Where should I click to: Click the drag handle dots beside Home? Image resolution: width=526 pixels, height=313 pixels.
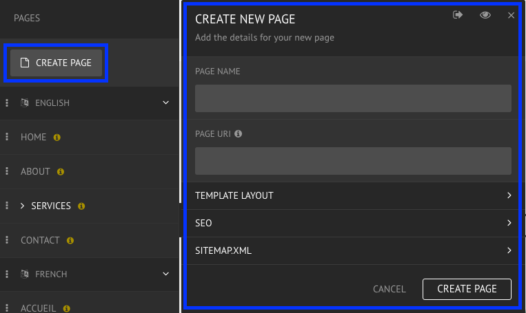[7, 137]
